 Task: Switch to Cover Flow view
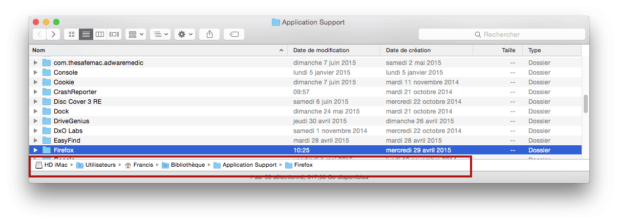114,34
